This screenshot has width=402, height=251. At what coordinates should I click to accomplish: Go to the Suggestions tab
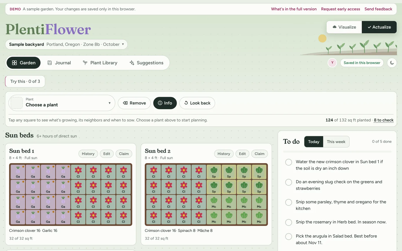(146, 63)
